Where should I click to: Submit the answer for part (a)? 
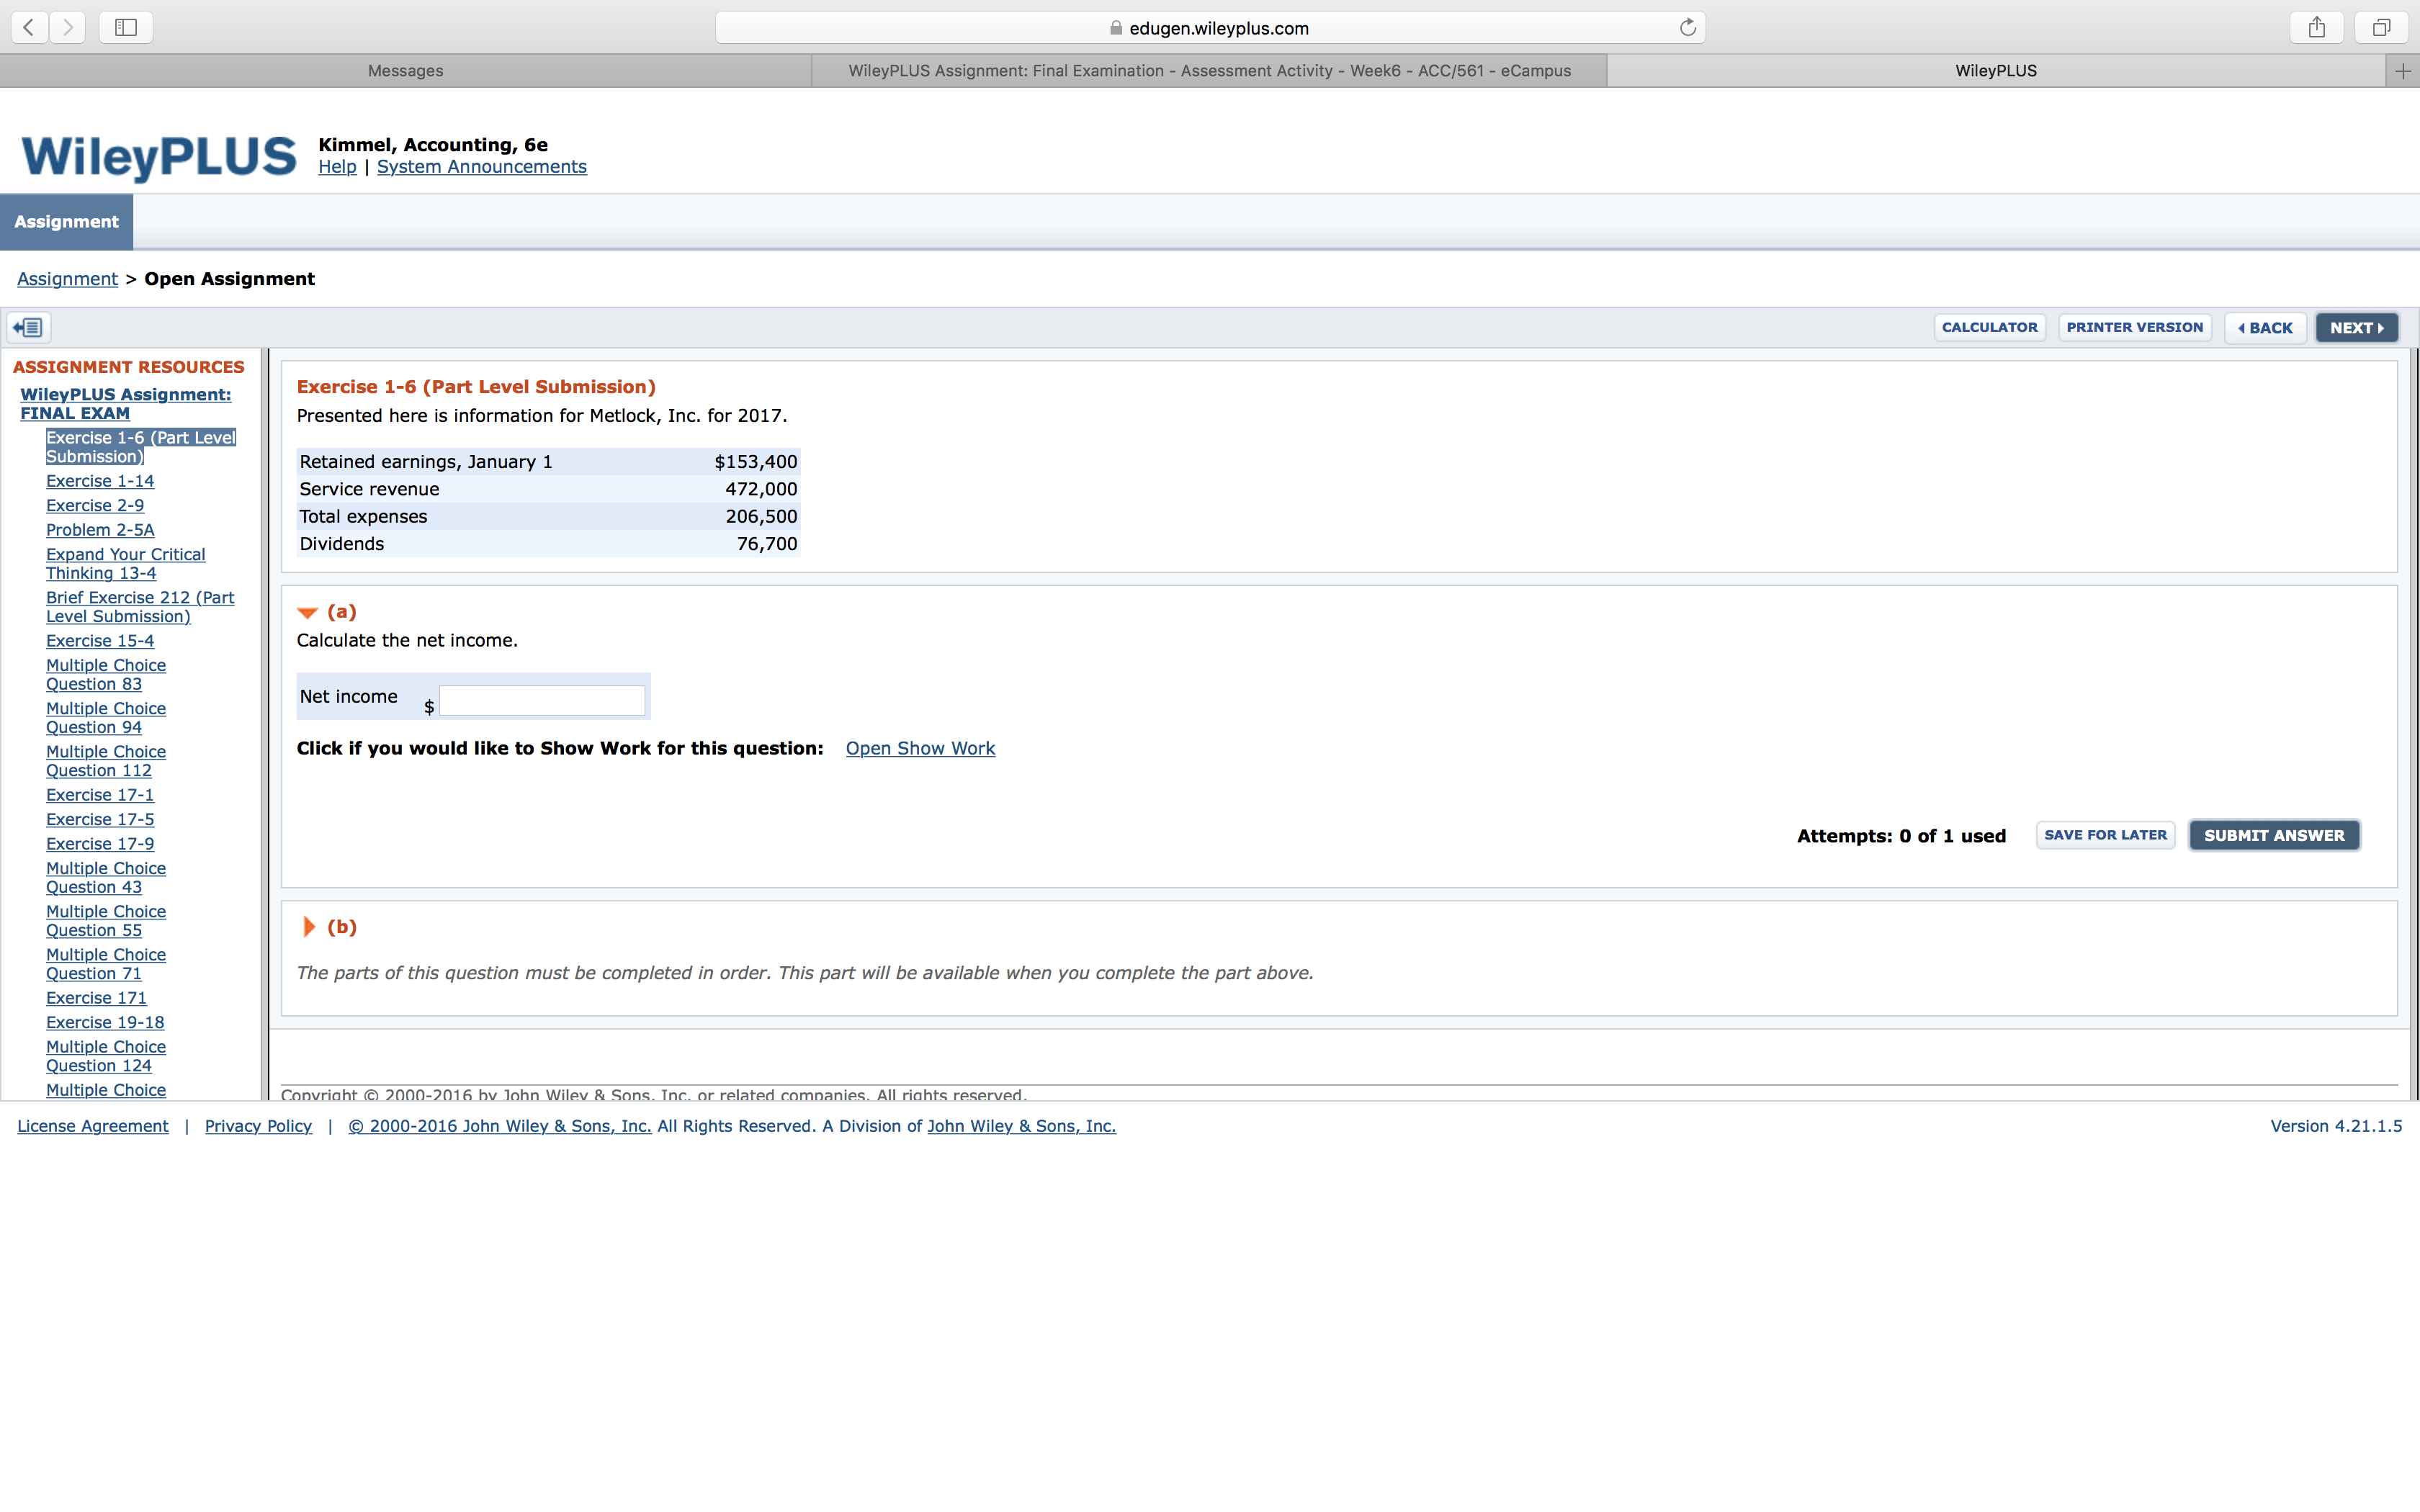(x=2274, y=835)
